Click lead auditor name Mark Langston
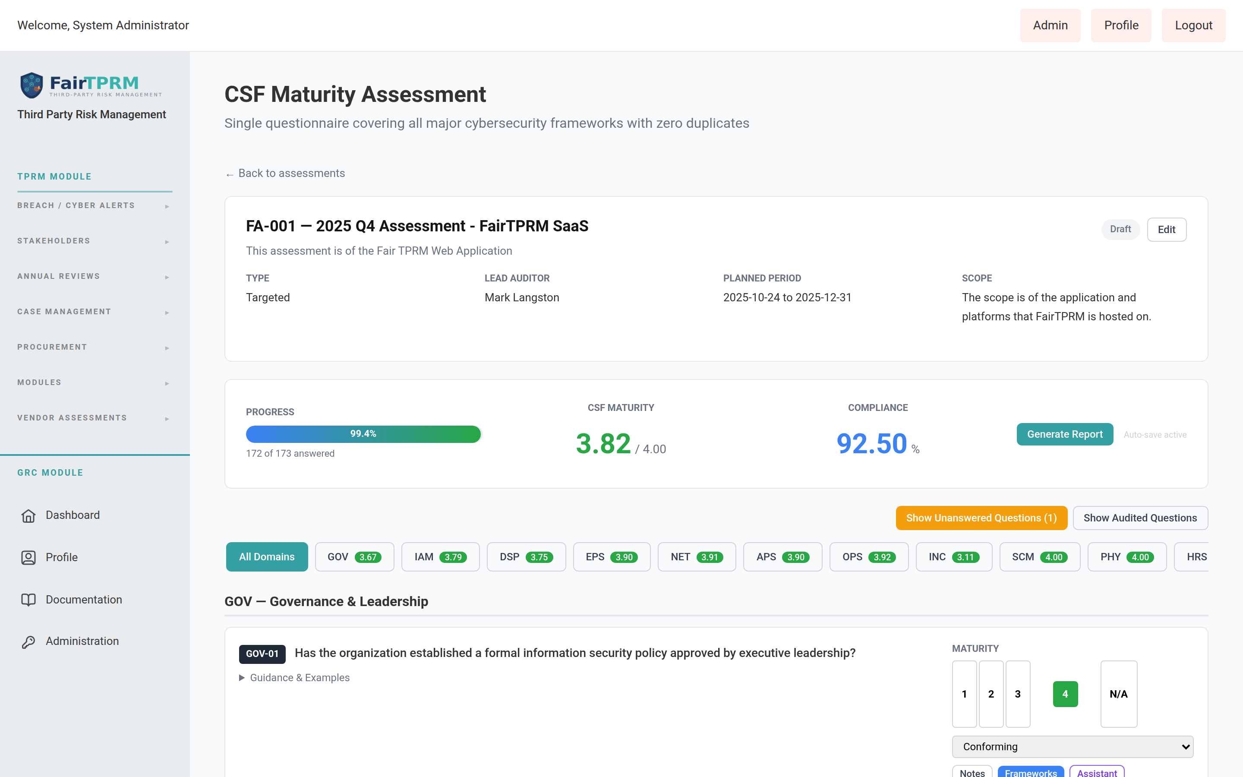The image size is (1243, 777). tap(522, 298)
